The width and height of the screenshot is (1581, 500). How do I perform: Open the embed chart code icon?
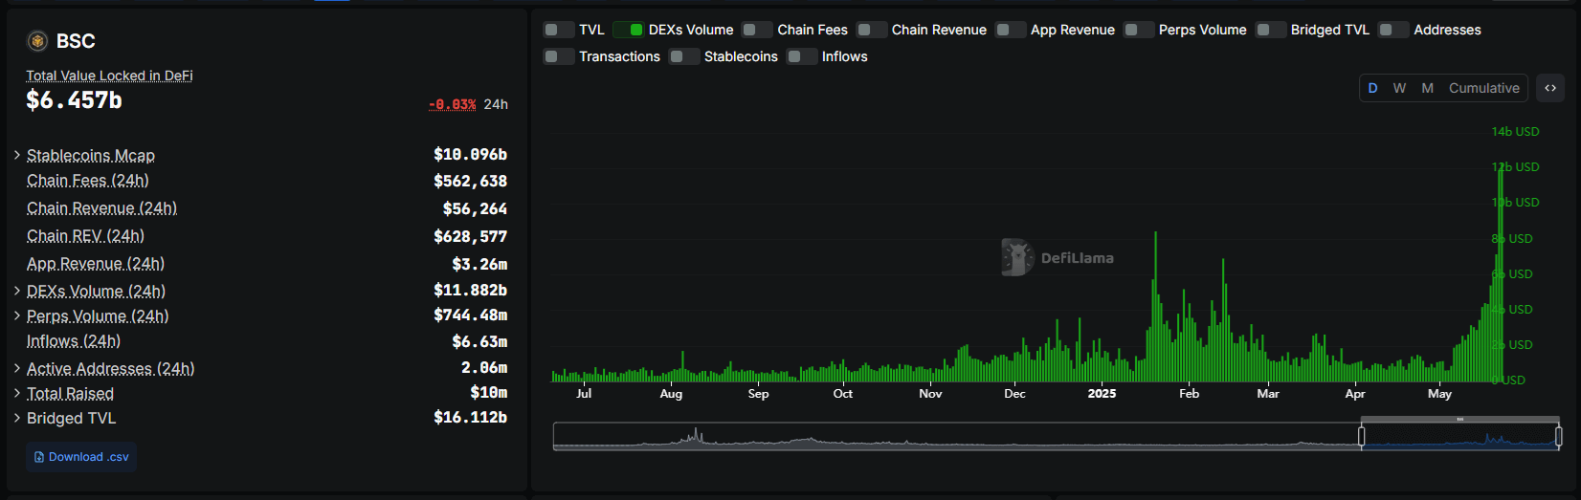[1550, 88]
